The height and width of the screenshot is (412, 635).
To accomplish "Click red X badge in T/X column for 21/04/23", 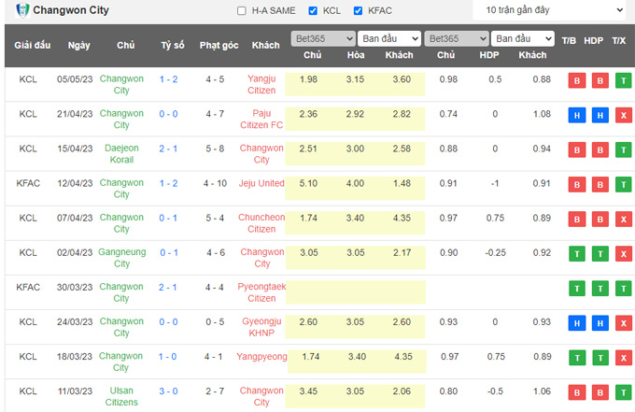I will click(x=622, y=115).
